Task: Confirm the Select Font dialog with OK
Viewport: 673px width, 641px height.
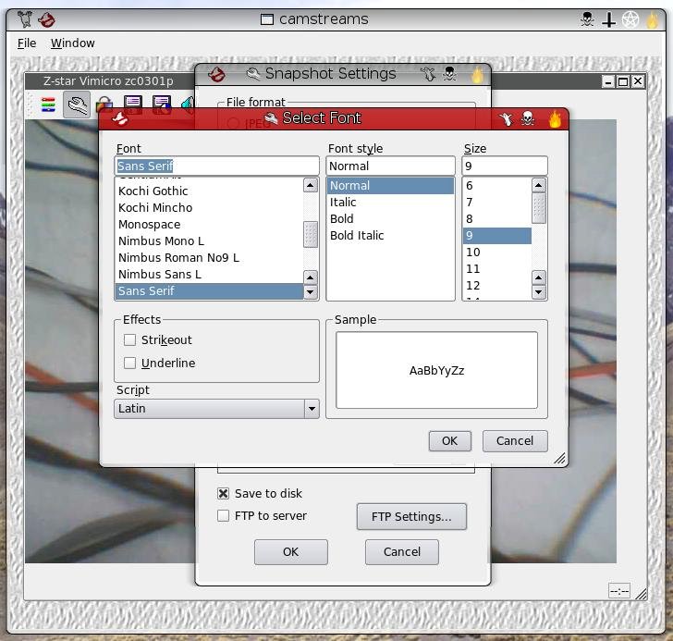Action: pos(450,441)
